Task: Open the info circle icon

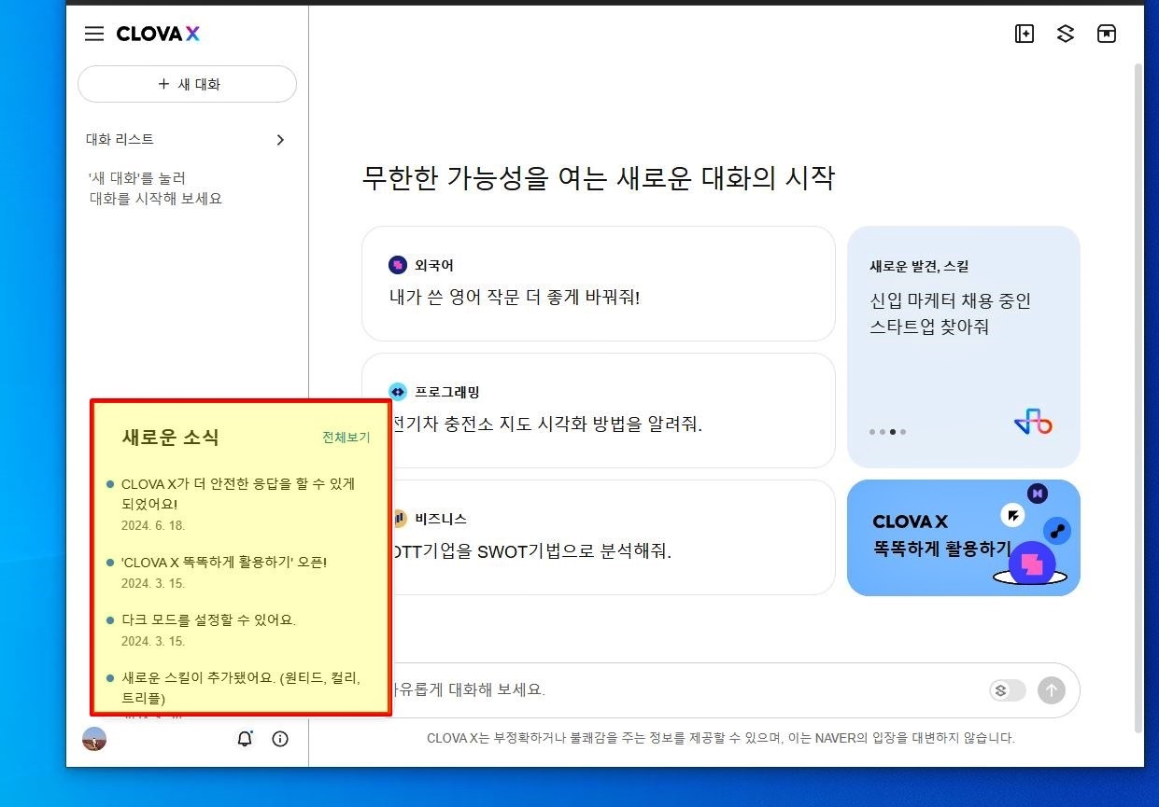Action: coord(280,739)
